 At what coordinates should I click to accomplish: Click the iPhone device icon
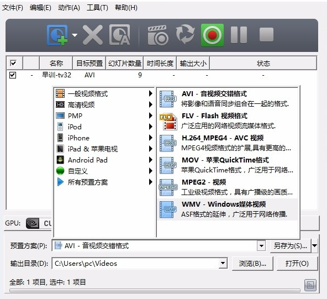click(x=60, y=138)
